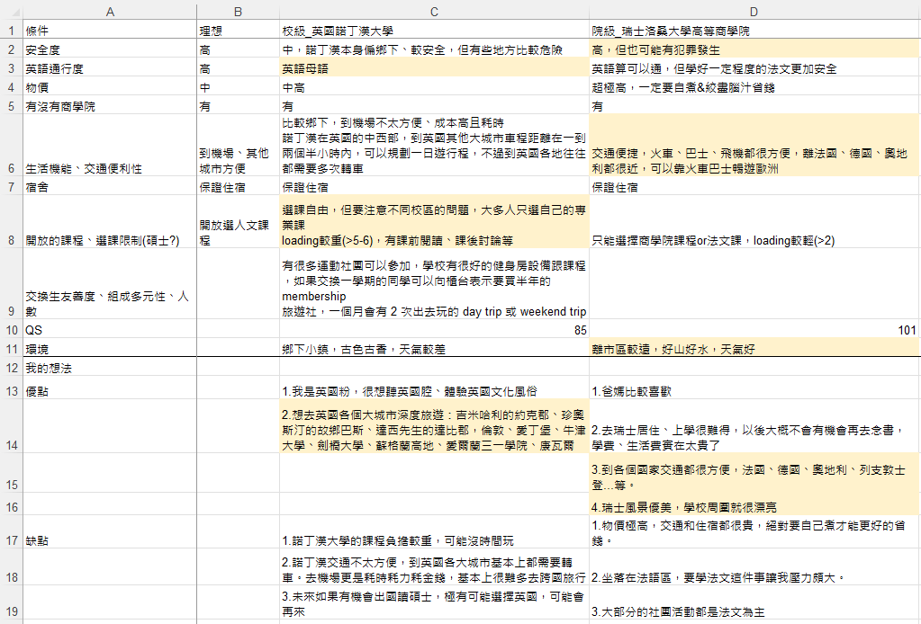Click the 宿舍 cell
This screenshot has width=921, height=624.
(x=110, y=186)
